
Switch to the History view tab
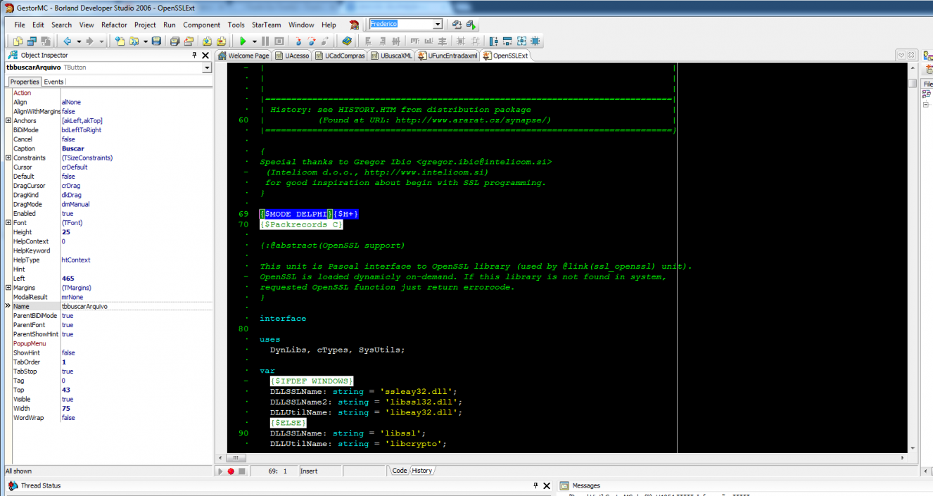click(422, 471)
